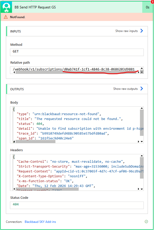
Task: Click the "trace_id" line in Body
Action: click(63, 133)
